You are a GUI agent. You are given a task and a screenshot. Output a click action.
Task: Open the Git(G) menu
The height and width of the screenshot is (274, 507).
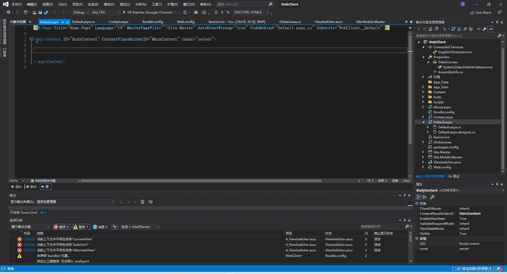point(63,4)
